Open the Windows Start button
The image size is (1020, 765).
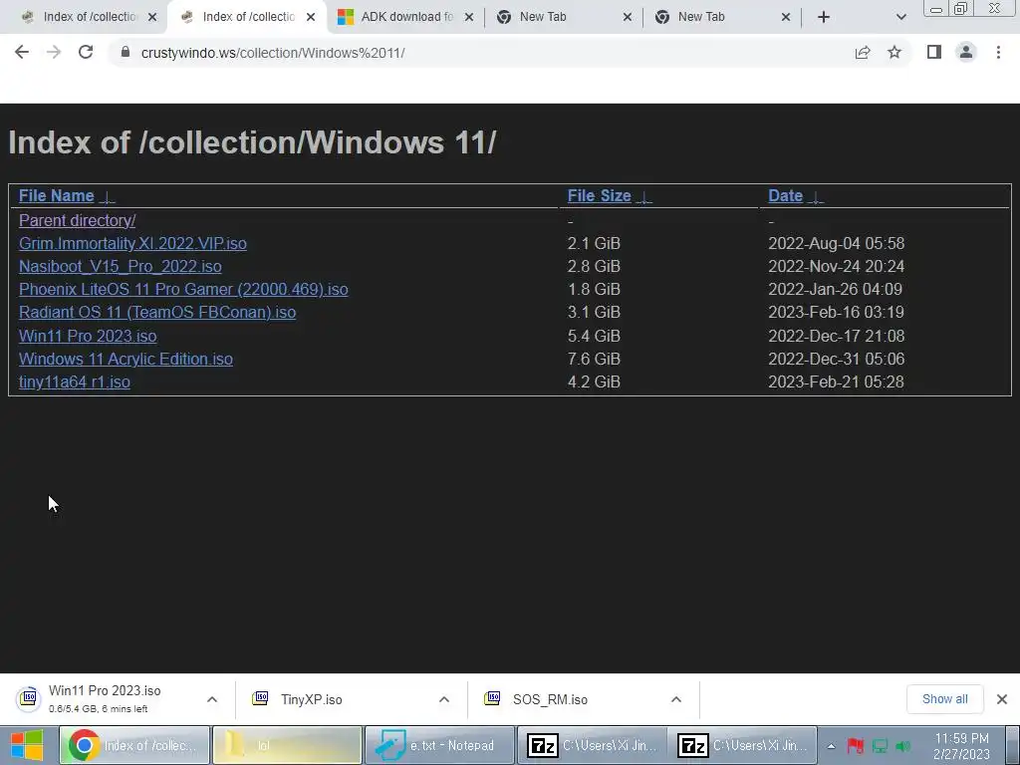(x=27, y=745)
